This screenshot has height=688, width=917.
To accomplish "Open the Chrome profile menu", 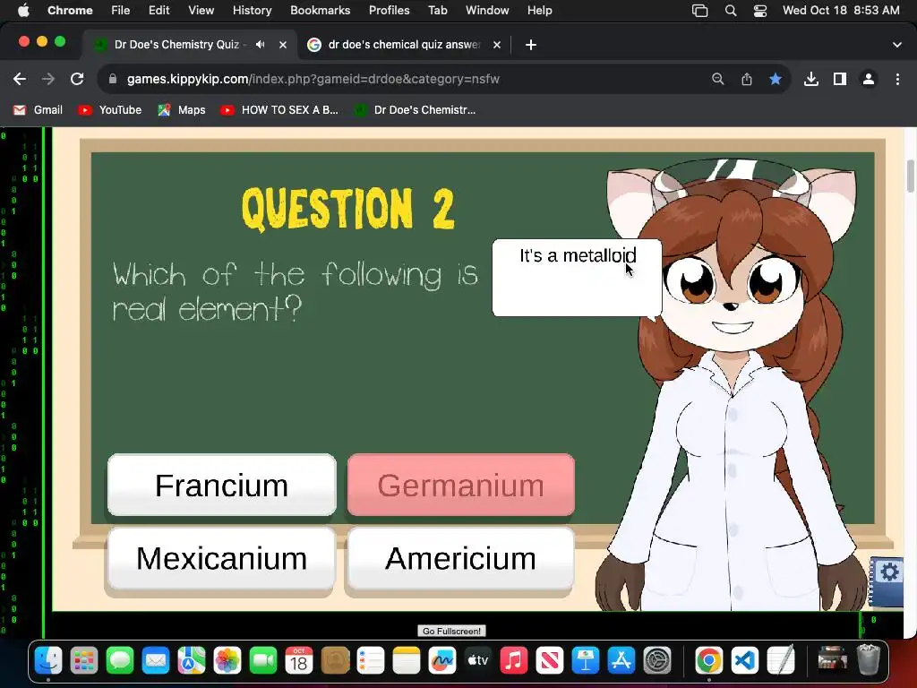I will tap(869, 79).
